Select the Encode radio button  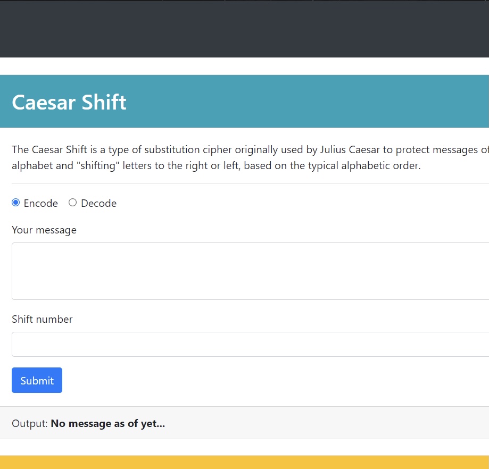point(16,203)
